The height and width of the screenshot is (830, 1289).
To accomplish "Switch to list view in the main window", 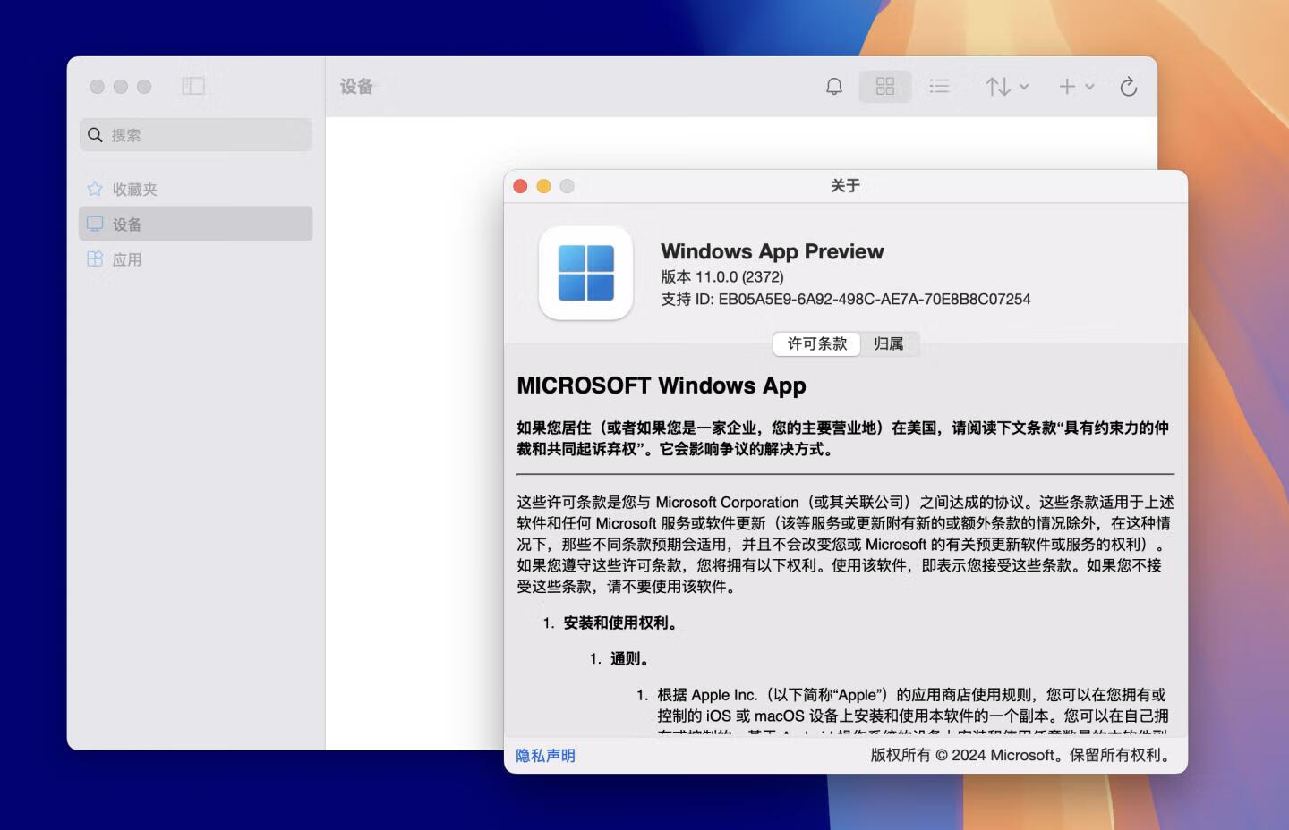I will click(x=939, y=86).
